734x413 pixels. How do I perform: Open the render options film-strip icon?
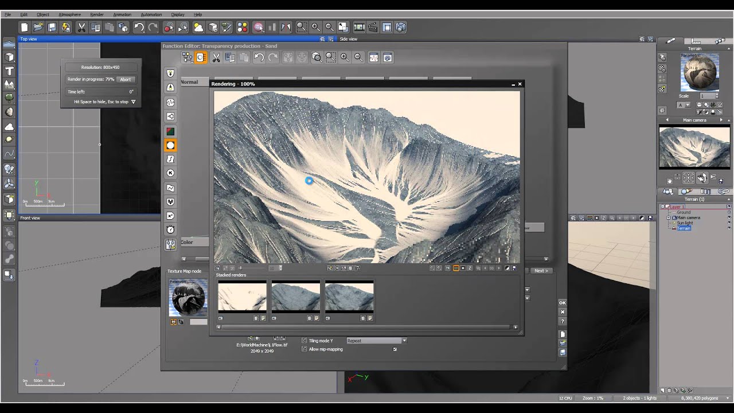tap(359, 27)
